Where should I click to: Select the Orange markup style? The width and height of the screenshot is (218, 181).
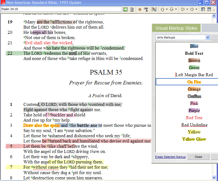point(194,89)
